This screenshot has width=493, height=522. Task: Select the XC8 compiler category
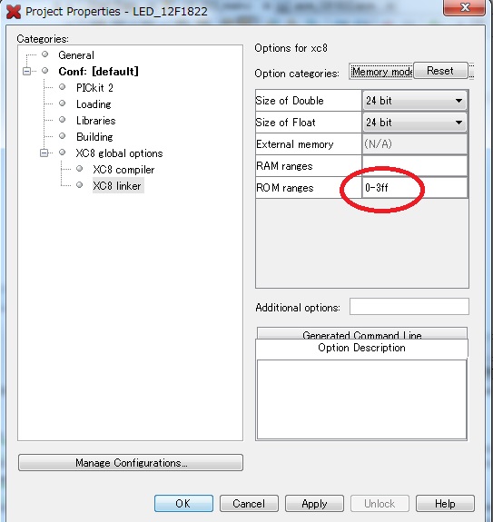click(123, 170)
